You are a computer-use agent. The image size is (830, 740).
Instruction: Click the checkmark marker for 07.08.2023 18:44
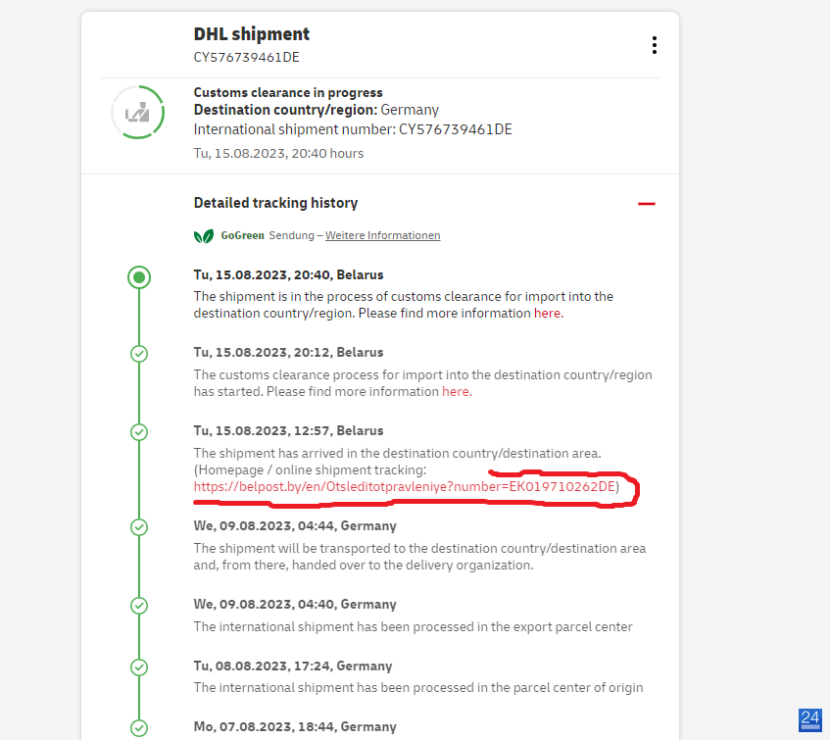(139, 728)
